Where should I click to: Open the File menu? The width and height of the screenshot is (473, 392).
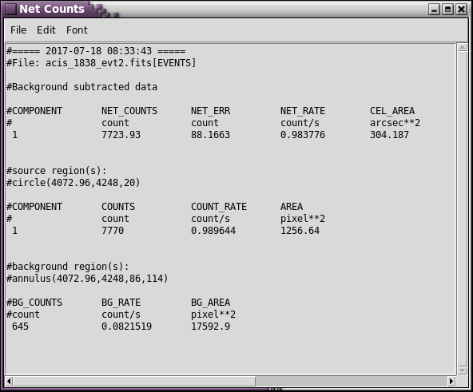click(x=18, y=30)
